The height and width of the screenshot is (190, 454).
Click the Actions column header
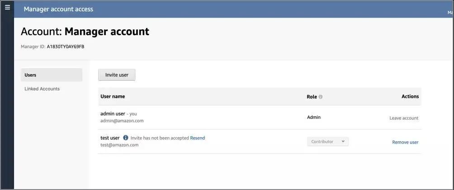coord(410,96)
